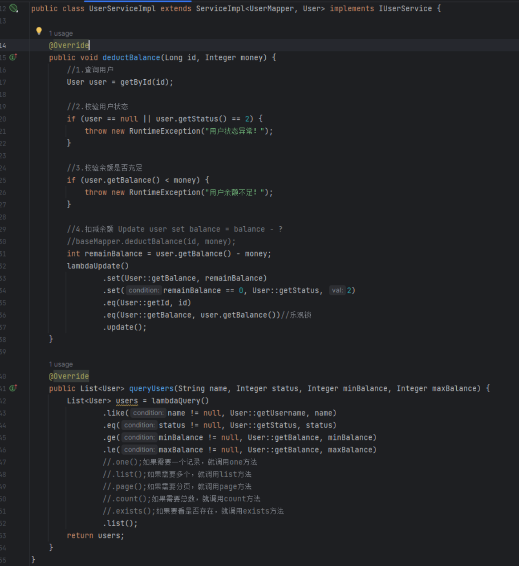Click the yellow lightbulb quick-fix icon
Viewport: 519px width, 566px height.
pos(39,31)
